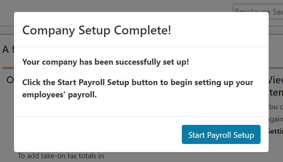
Task: Focus the Employee Search field
Action: tap(259, 12)
